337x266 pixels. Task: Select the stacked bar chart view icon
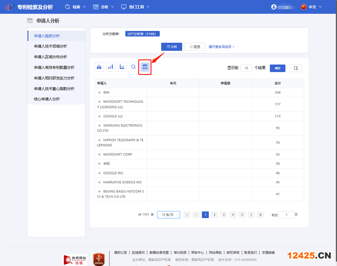99,67
